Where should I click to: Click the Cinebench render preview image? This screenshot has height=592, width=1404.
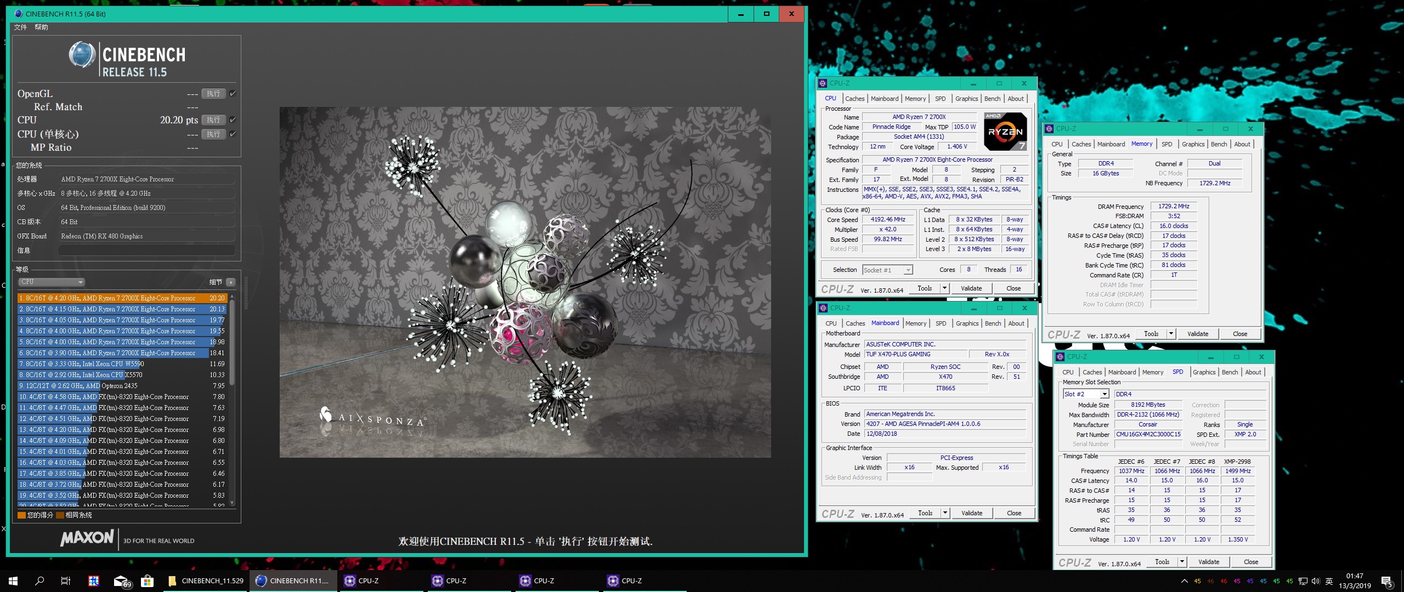525,282
